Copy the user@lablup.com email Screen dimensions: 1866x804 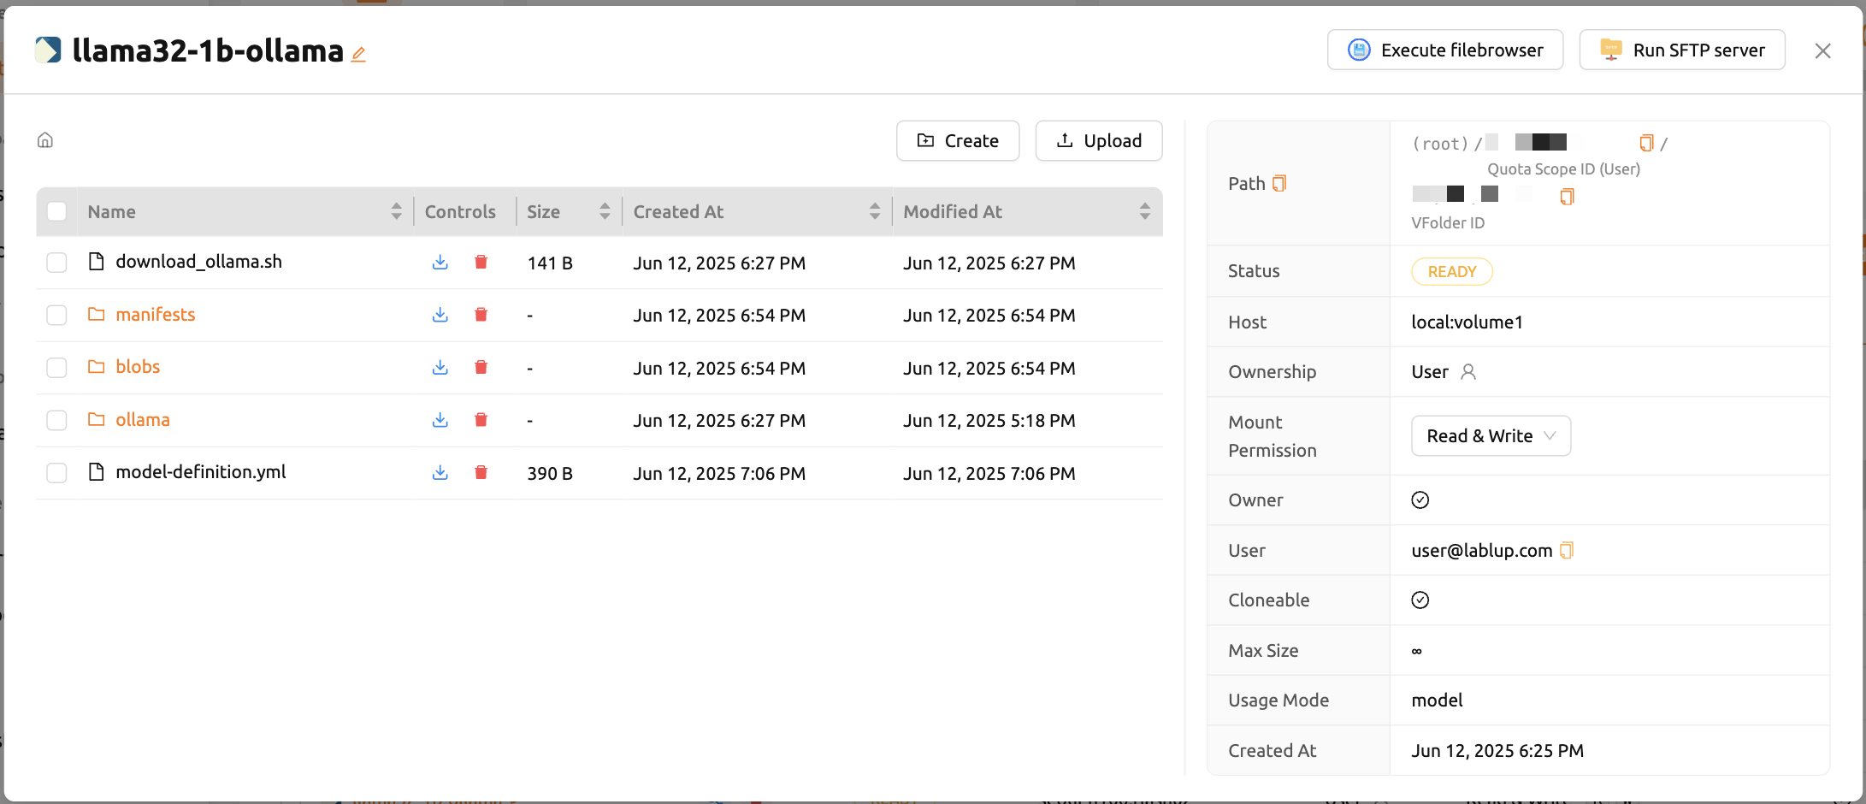[x=1567, y=550]
